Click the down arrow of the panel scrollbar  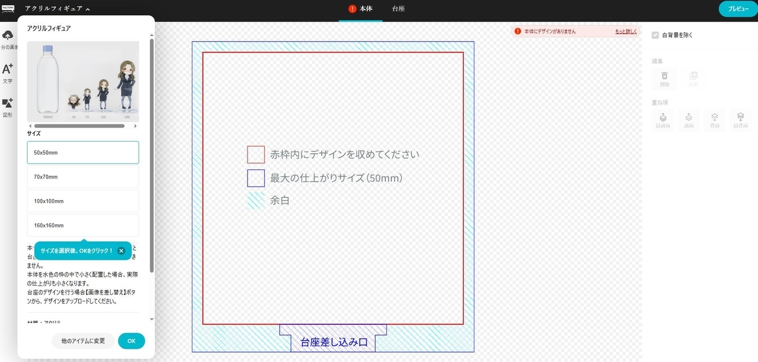(152, 319)
